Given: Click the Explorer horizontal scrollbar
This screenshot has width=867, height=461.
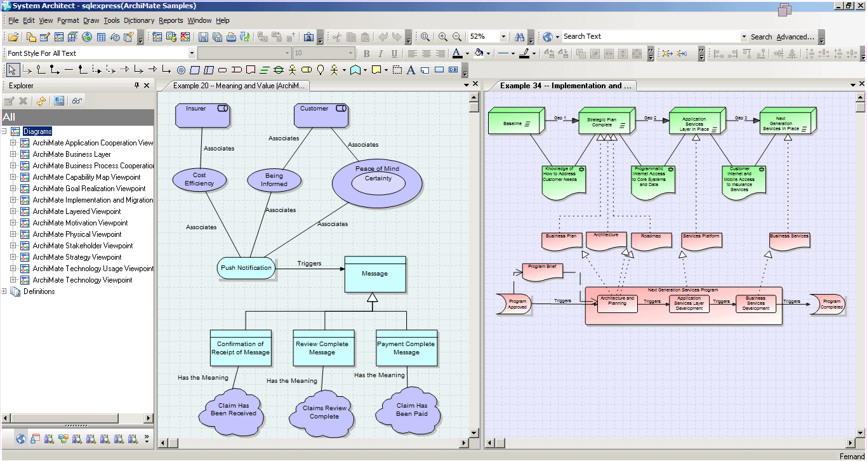Looking at the screenshot, I should click(x=77, y=418).
